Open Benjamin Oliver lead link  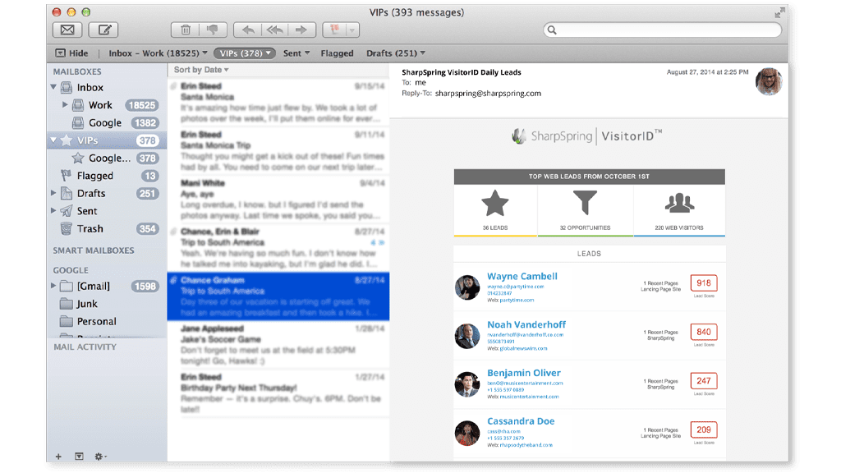point(523,373)
